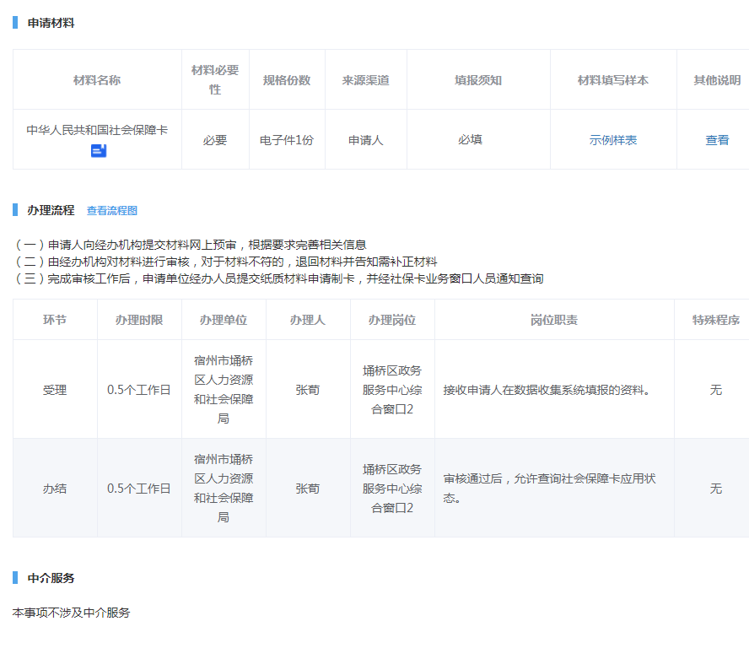Select the 填报须知 column header
This screenshot has width=749, height=659.
pyautogui.click(x=478, y=80)
